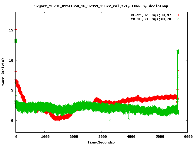The width and height of the screenshot is (194, 145).
Task: Click the y-axis tick label 10
Action: click(x=11, y=60)
